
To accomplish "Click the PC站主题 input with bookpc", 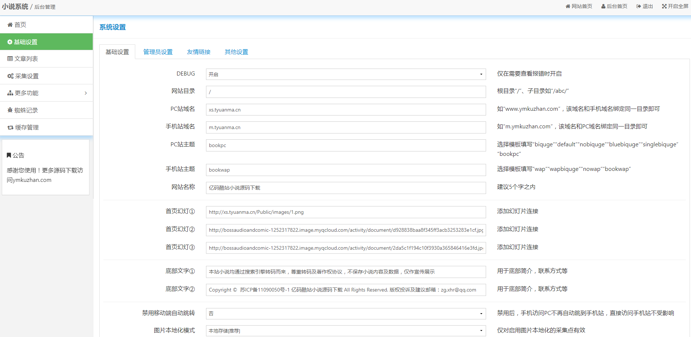I will [x=346, y=145].
